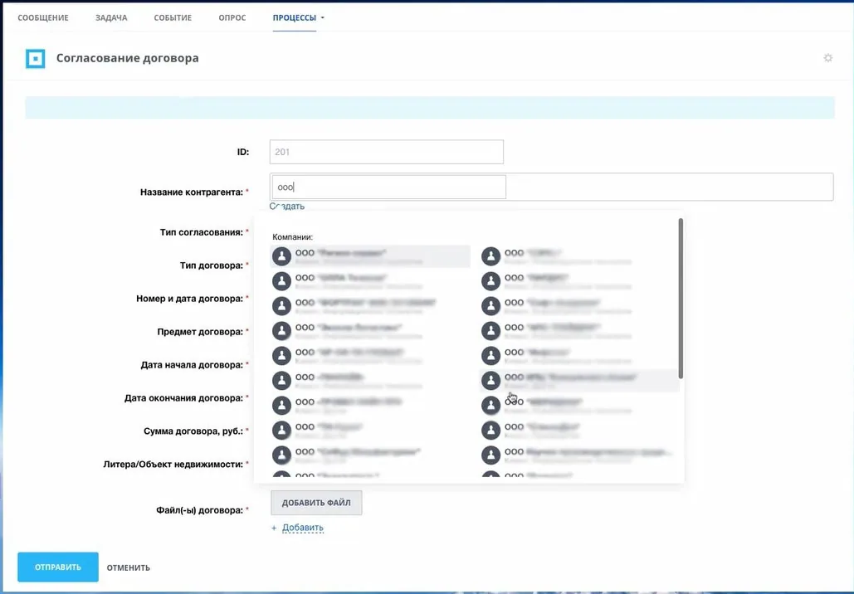Click the companies list scrollbar
The width and height of the screenshot is (854, 594).
[x=681, y=299]
